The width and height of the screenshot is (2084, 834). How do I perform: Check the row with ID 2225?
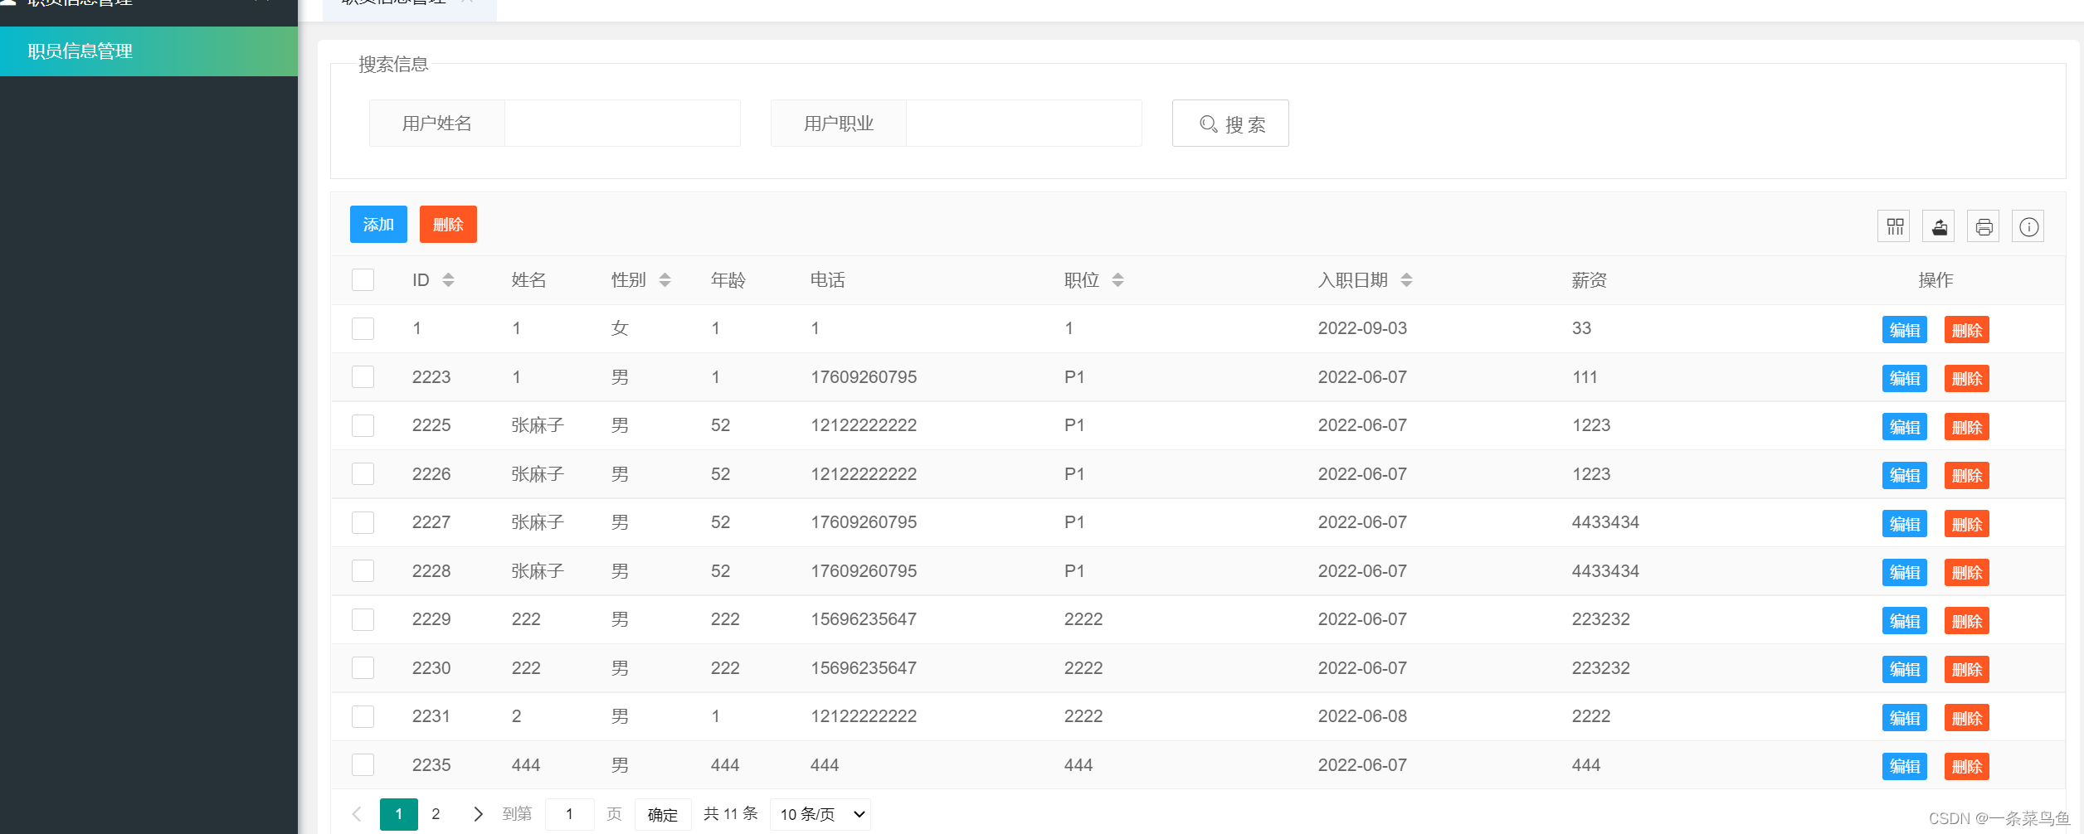click(363, 425)
